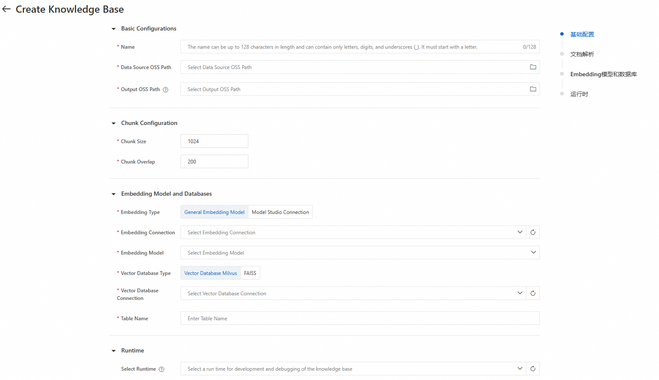The image size is (659, 380).
Task: Select FAISS as vector database type
Action: pos(250,273)
